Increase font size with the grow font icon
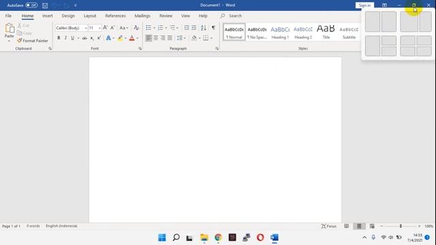436x245 pixels. 105,28
